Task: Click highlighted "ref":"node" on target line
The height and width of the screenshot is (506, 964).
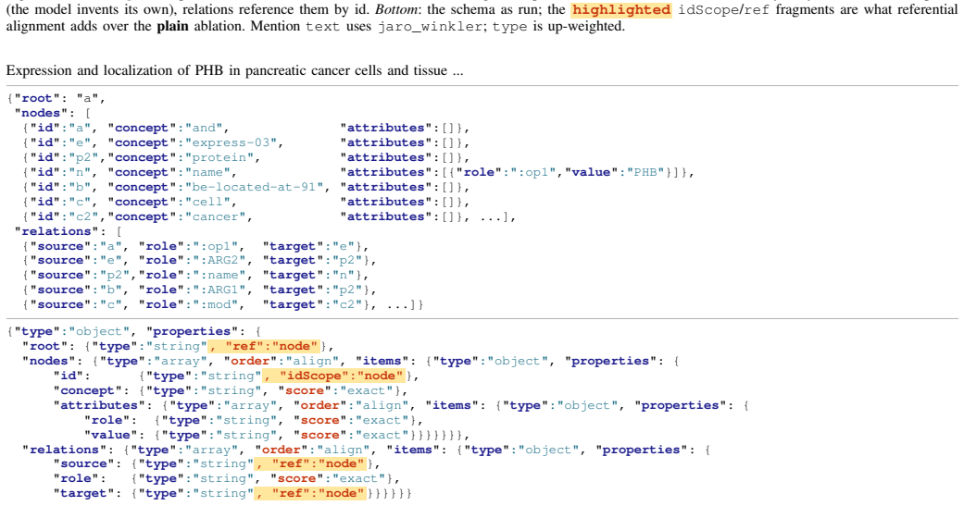Action: click(x=310, y=494)
